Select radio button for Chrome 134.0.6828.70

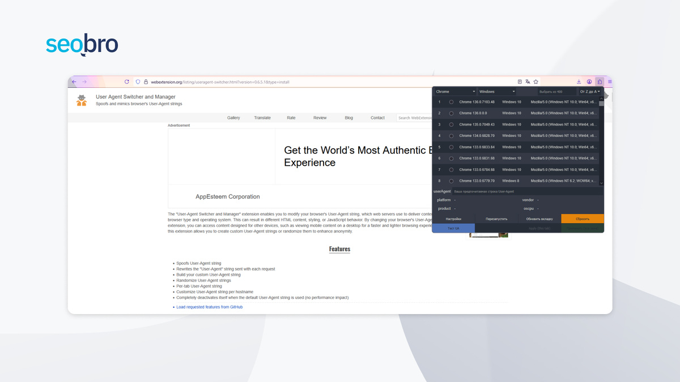451,136
